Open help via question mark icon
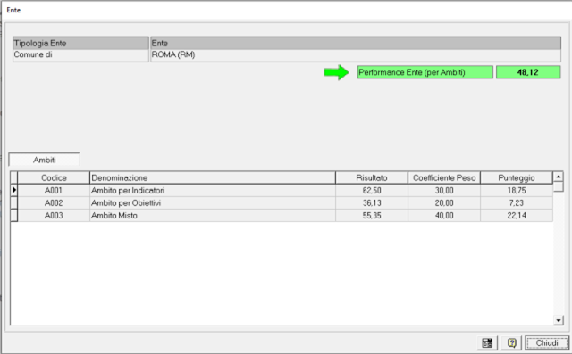 511,342
